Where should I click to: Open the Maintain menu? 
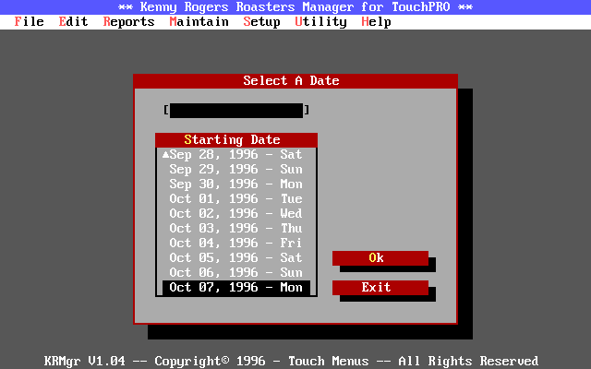(199, 22)
